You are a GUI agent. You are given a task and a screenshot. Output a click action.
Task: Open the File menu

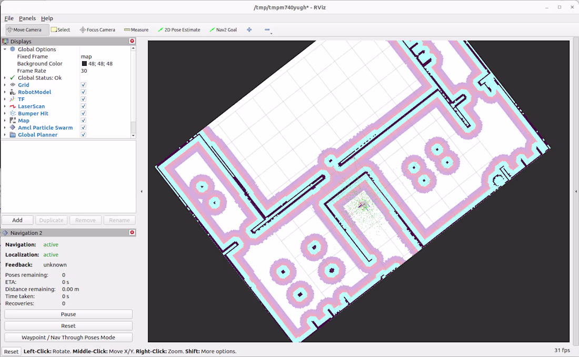pos(9,18)
